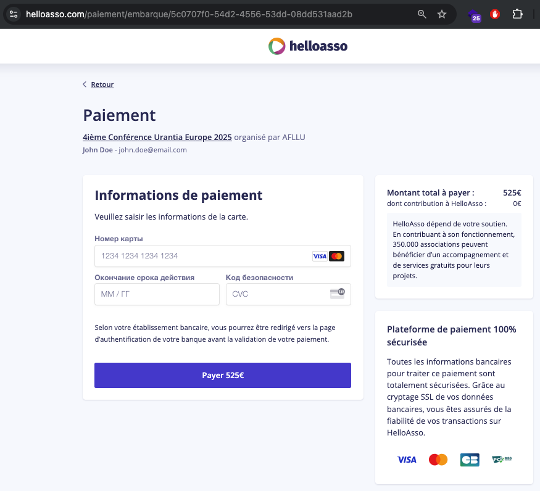Click the Код безопасности label
The image size is (540, 491).
pyautogui.click(x=259, y=278)
